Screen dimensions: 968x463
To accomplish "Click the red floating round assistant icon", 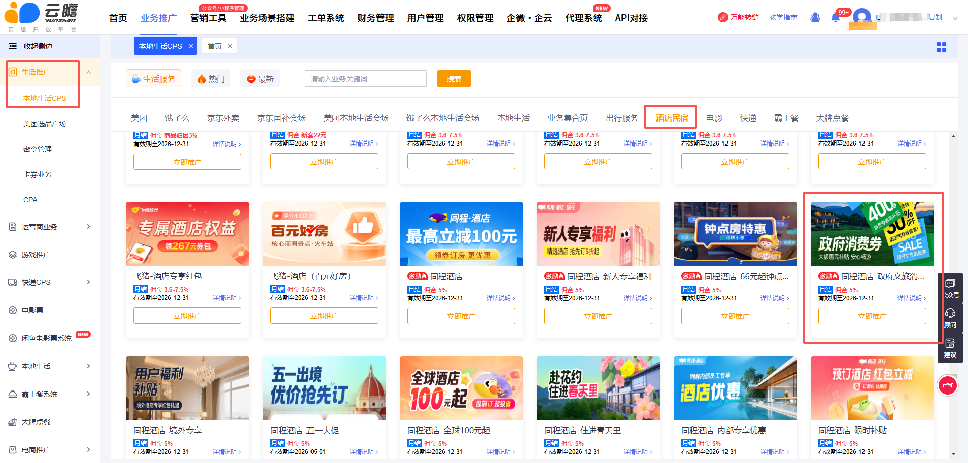I will 947,385.
